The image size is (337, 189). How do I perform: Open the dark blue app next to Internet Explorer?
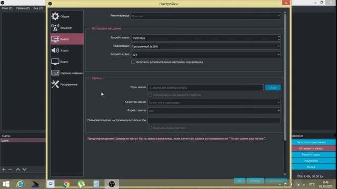tap(35, 184)
